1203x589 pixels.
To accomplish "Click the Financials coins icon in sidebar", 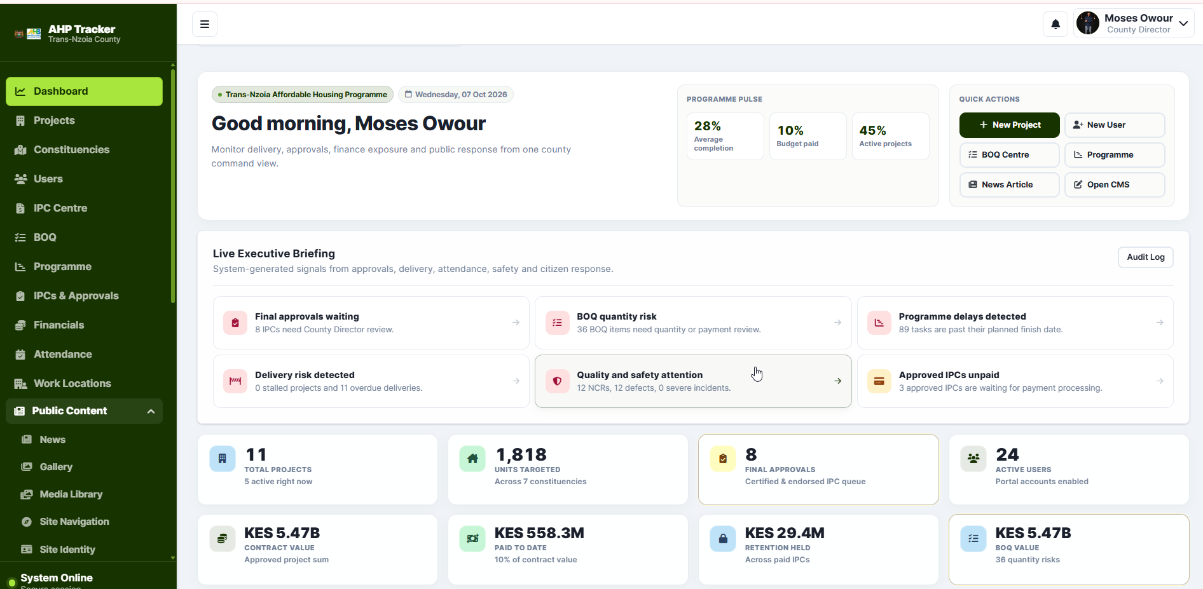I will 20,325.
